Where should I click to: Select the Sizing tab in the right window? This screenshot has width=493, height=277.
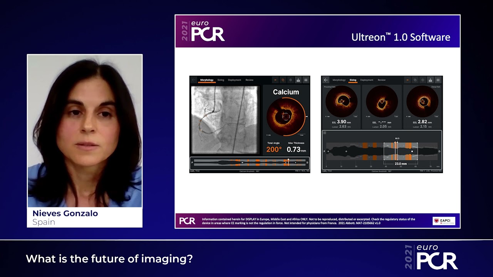tap(353, 80)
